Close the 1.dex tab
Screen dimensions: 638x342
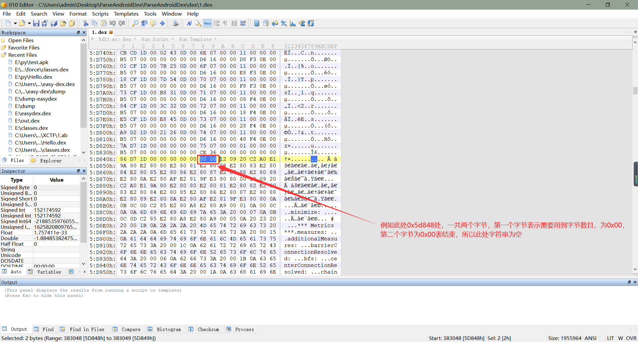coord(111,32)
